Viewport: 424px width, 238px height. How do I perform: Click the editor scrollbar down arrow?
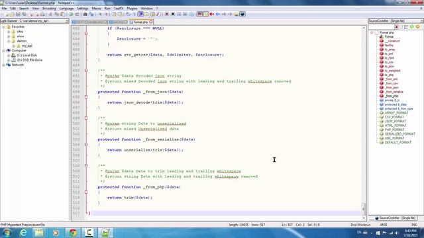[x=364, y=218]
